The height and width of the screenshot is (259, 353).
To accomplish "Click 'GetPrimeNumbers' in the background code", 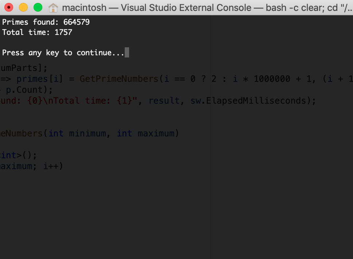I will (x=119, y=79).
